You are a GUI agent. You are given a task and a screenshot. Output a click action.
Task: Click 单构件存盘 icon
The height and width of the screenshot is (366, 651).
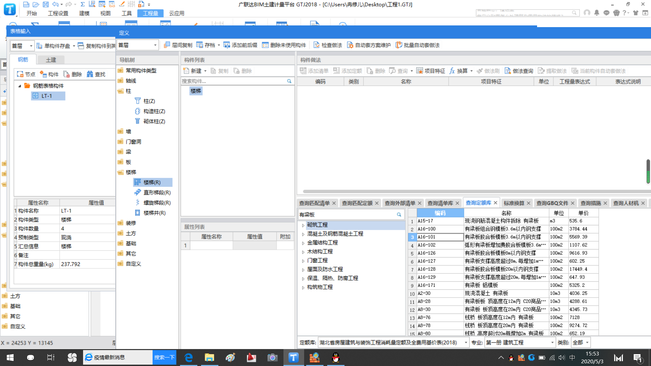pos(39,46)
